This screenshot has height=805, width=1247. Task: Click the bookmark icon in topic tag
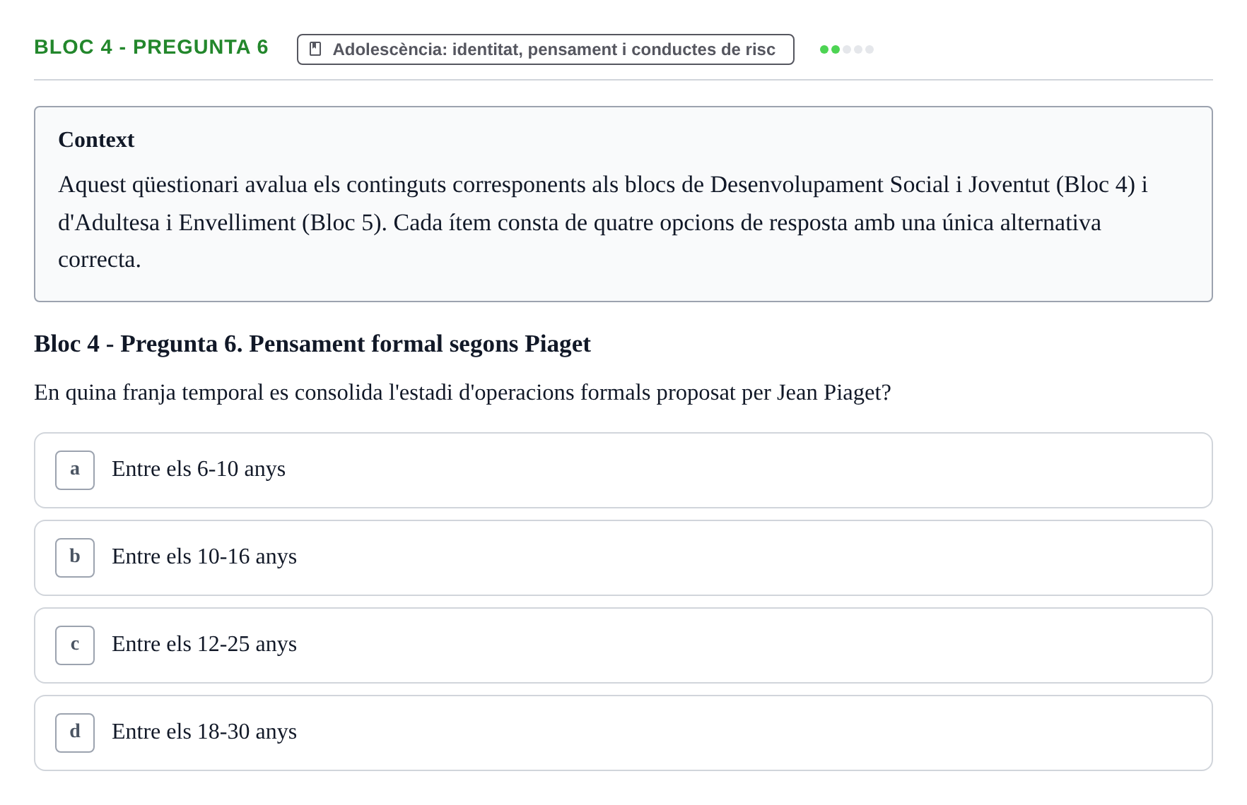[x=316, y=49]
